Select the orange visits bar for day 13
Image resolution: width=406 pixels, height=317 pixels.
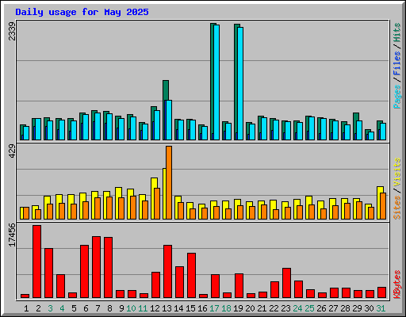tap(169, 182)
